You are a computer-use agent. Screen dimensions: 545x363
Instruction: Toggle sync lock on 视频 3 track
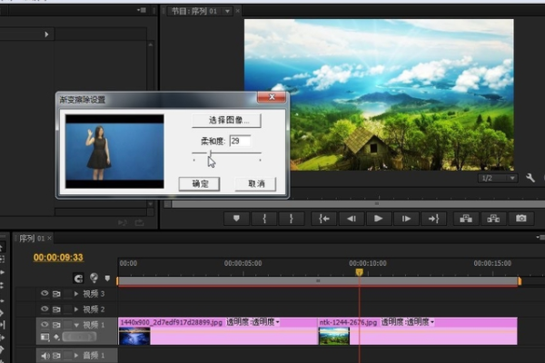click(56, 294)
